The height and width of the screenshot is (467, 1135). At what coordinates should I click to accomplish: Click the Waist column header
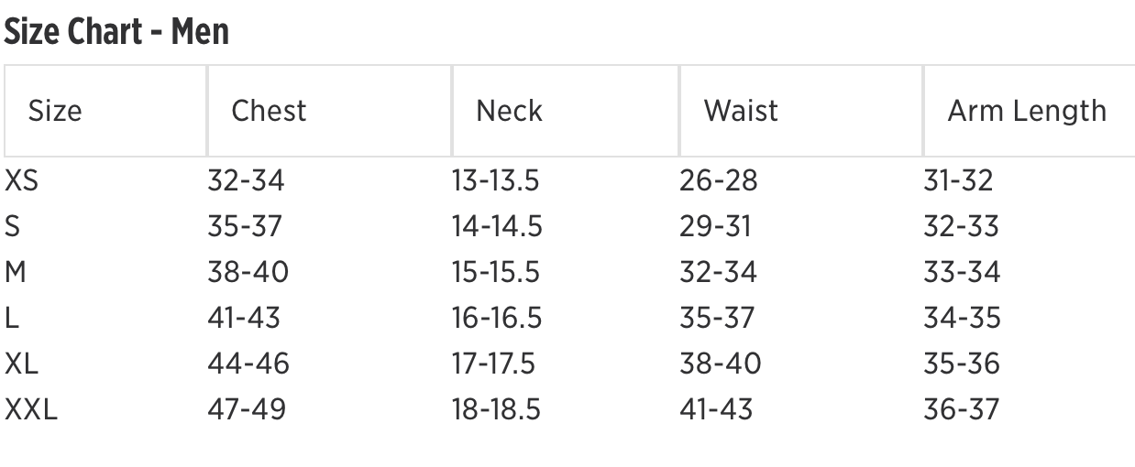[x=741, y=111]
